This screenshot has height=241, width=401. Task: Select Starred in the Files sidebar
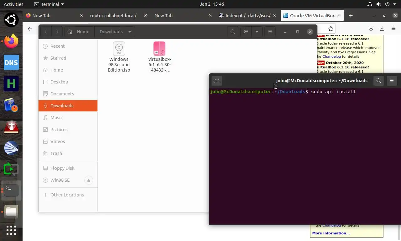pos(68,58)
